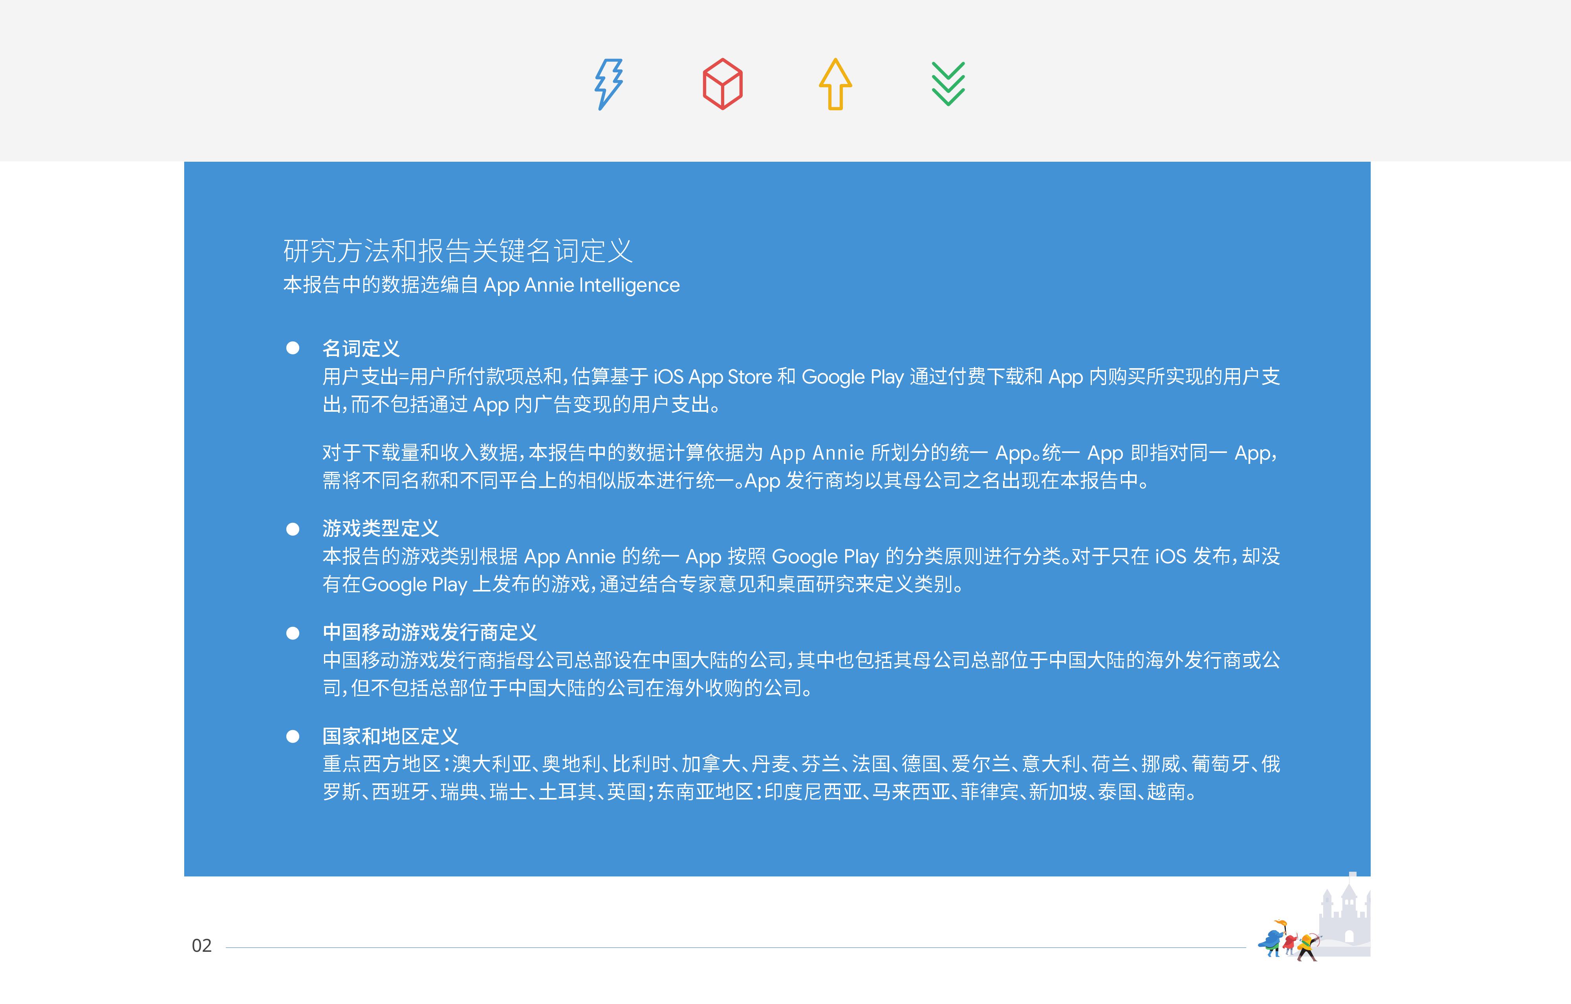Click the page number 02

201,946
